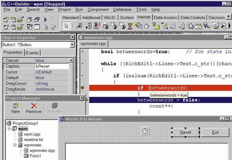Select the Timer clock component on form
This screenshot has width=232, height=160.
[x=145, y=131]
